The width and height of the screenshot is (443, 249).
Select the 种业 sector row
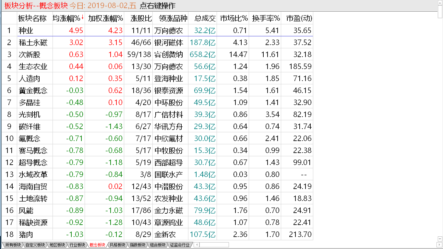pyautogui.click(x=157, y=30)
